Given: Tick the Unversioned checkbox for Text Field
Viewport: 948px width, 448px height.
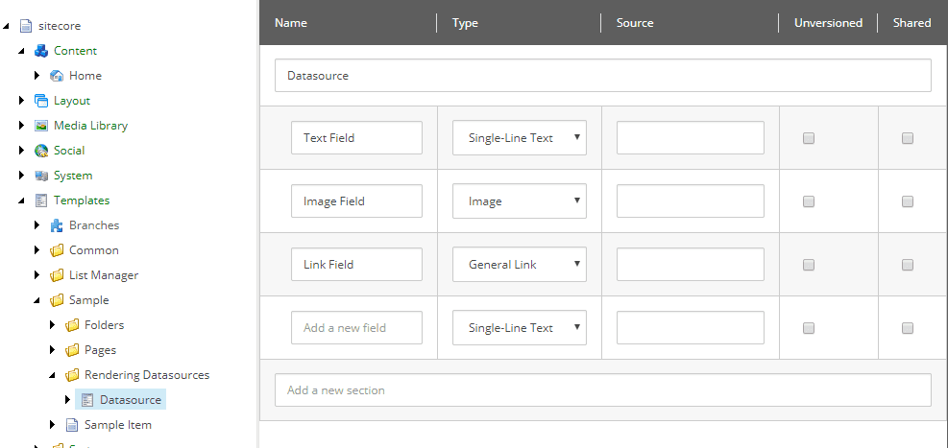Looking at the screenshot, I should click(809, 138).
